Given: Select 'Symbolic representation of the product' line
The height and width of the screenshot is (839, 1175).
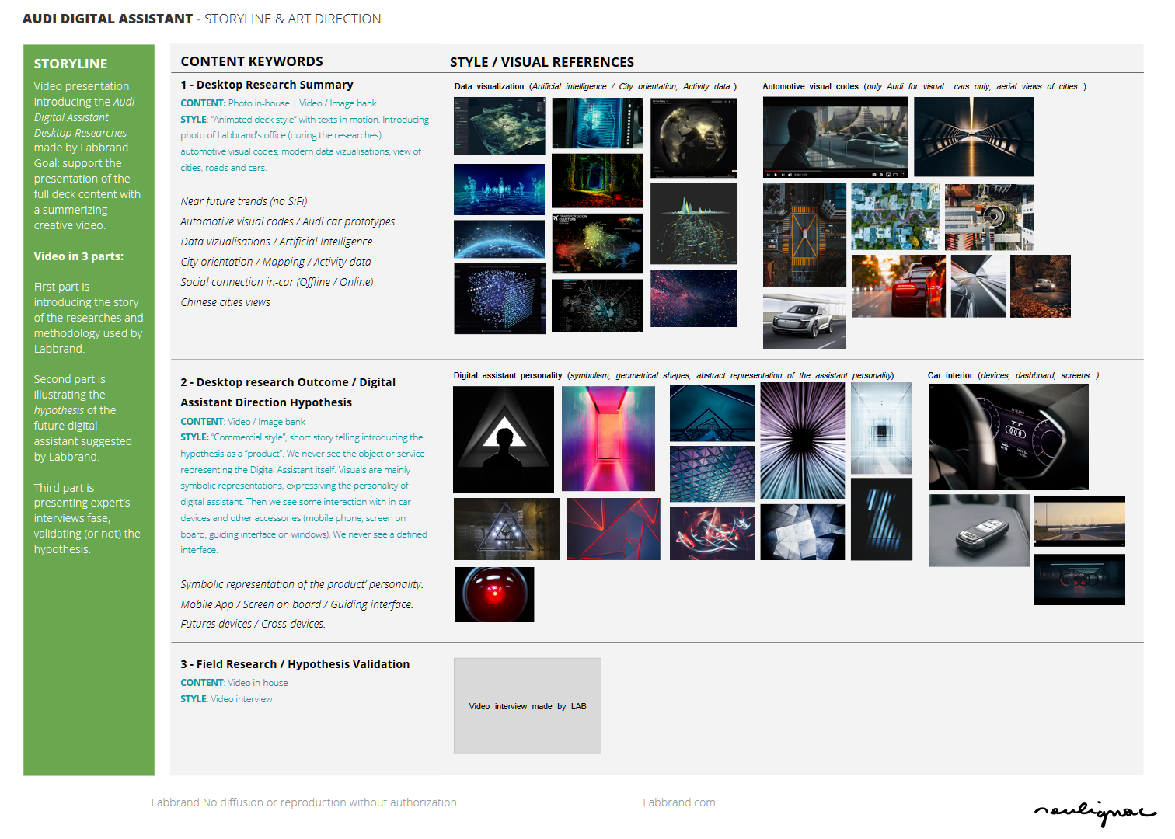Looking at the screenshot, I should (302, 584).
